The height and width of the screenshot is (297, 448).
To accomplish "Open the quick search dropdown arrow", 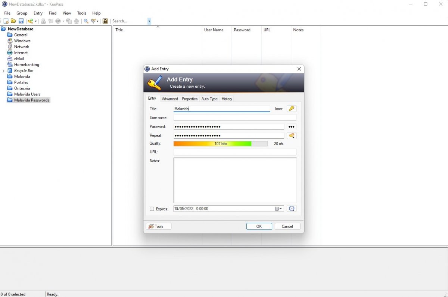I will click(149, 21).
